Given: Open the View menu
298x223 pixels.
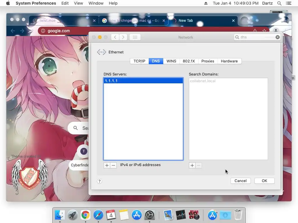Looking at the screenshot, I should coord(79,3).
